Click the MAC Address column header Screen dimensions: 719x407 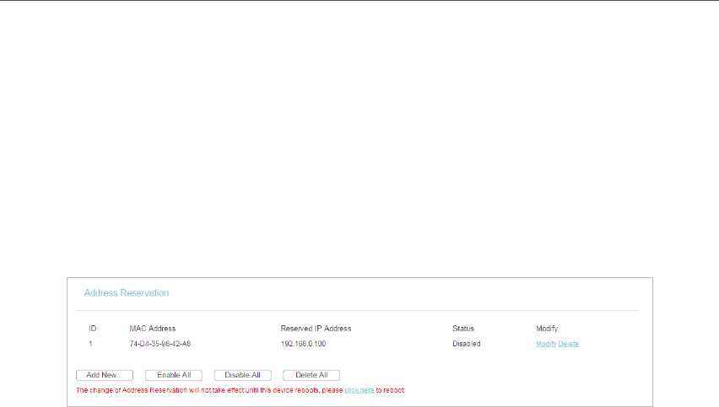(152, 329)
